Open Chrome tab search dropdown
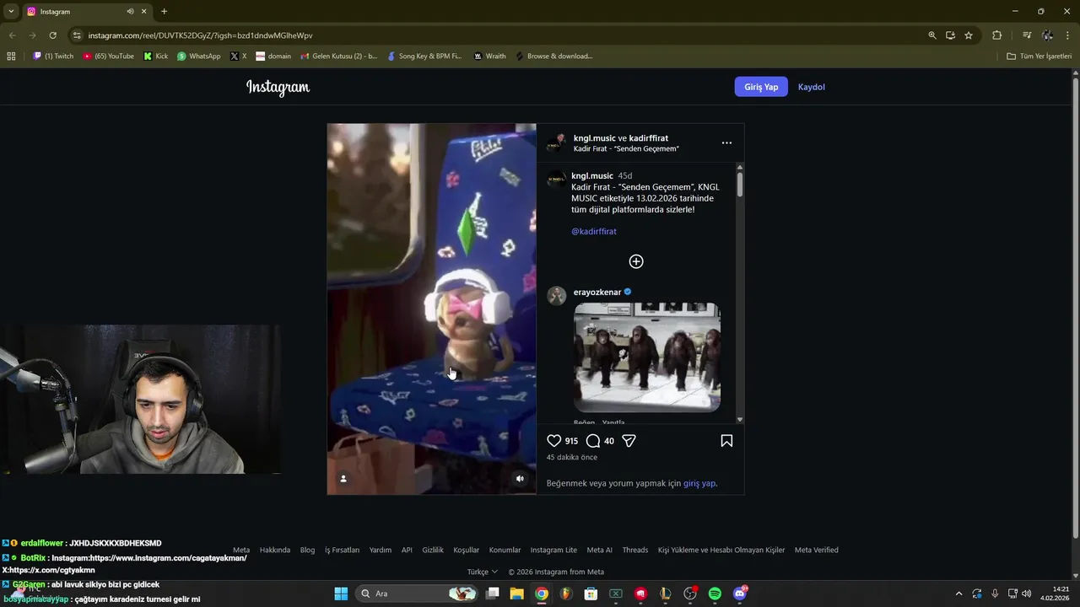This screenshot has height=607, width=1080. [x=11, y=11]
